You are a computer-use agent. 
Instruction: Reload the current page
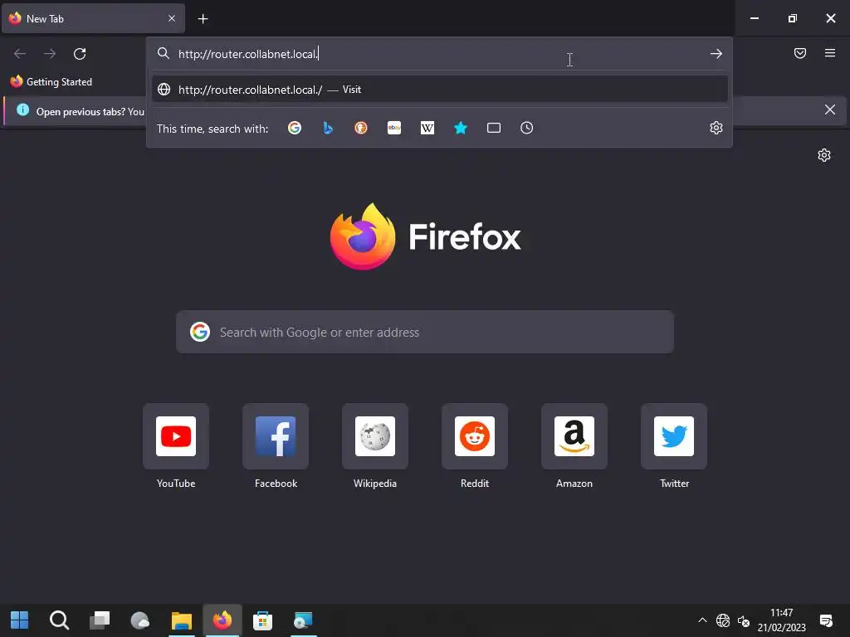(80, 54)
